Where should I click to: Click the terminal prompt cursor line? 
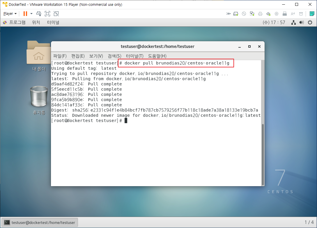point(89,121)
